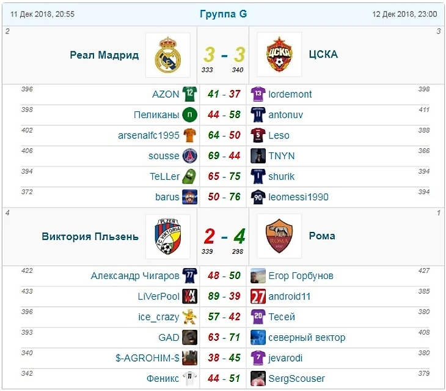Click the Roma club crest
The image size is (446, 391).
[279, 236]
